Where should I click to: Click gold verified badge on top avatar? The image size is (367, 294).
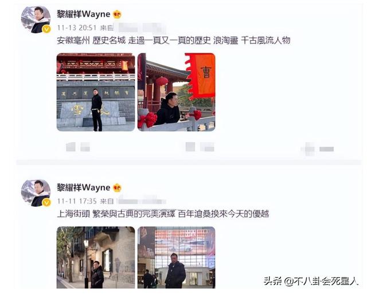pyautogui.click(x=46, y=29)
